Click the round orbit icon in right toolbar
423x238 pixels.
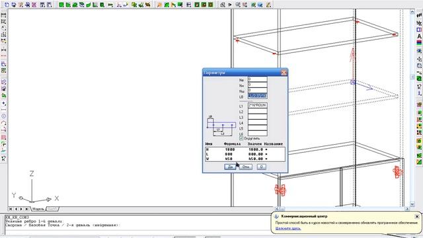(419, 65)
